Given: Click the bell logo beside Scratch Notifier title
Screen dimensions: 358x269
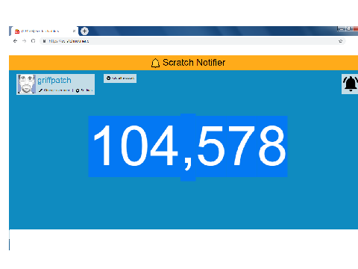Looking at the screenshot, I should coord(155,63).
